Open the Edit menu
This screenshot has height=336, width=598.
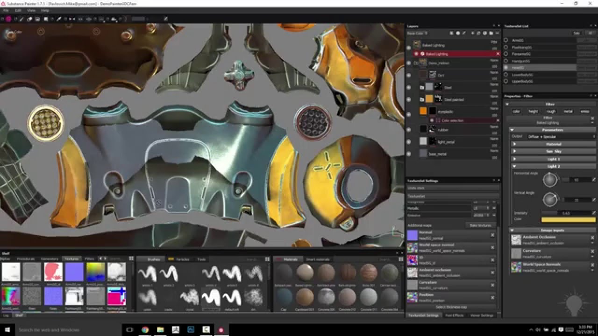18,10
